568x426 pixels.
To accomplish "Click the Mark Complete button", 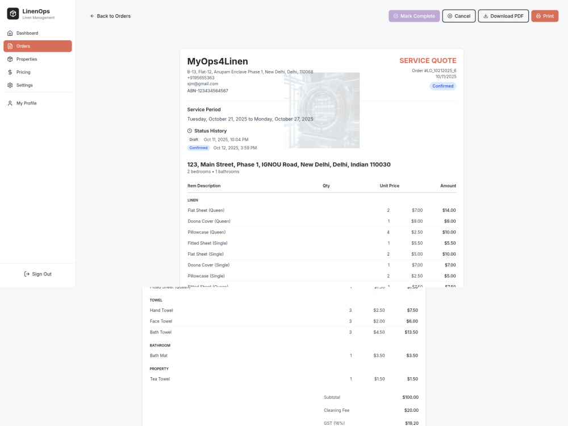I will click(x=414, y=16).
